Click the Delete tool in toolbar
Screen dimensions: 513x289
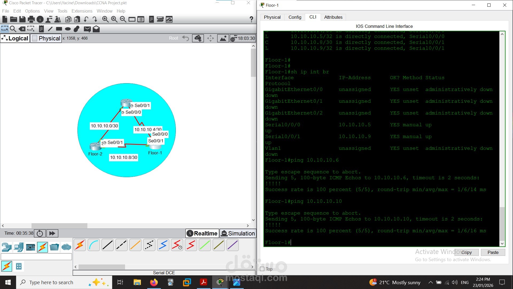point(22,29)
